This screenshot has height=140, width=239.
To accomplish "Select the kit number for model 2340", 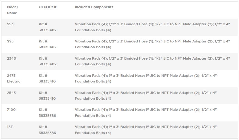I will click(47, 61).
